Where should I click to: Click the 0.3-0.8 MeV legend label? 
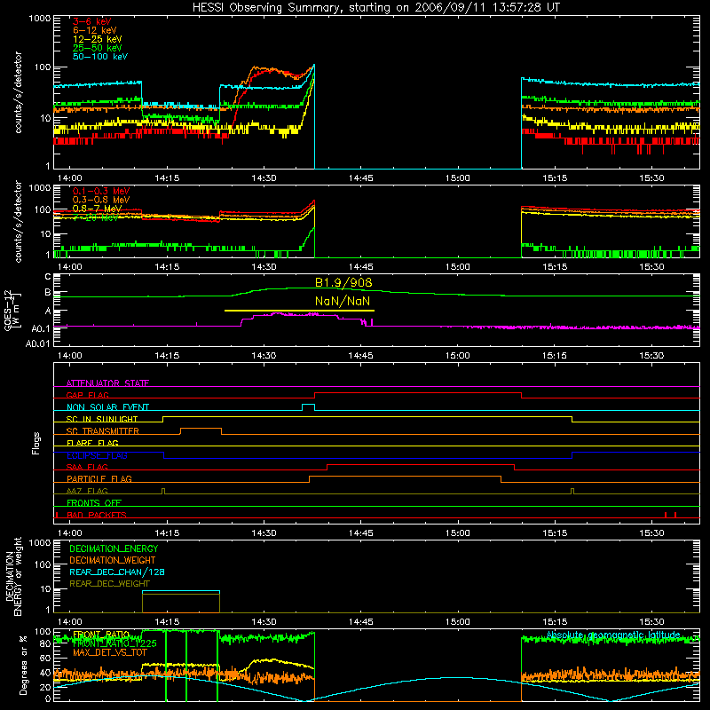coord(101,200)
